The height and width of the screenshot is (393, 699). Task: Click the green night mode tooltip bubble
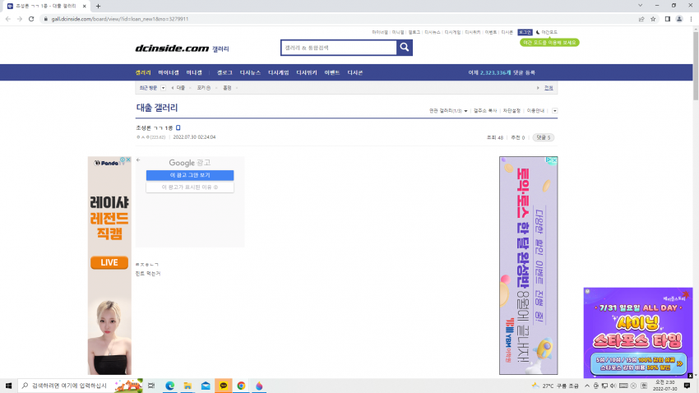549,42
